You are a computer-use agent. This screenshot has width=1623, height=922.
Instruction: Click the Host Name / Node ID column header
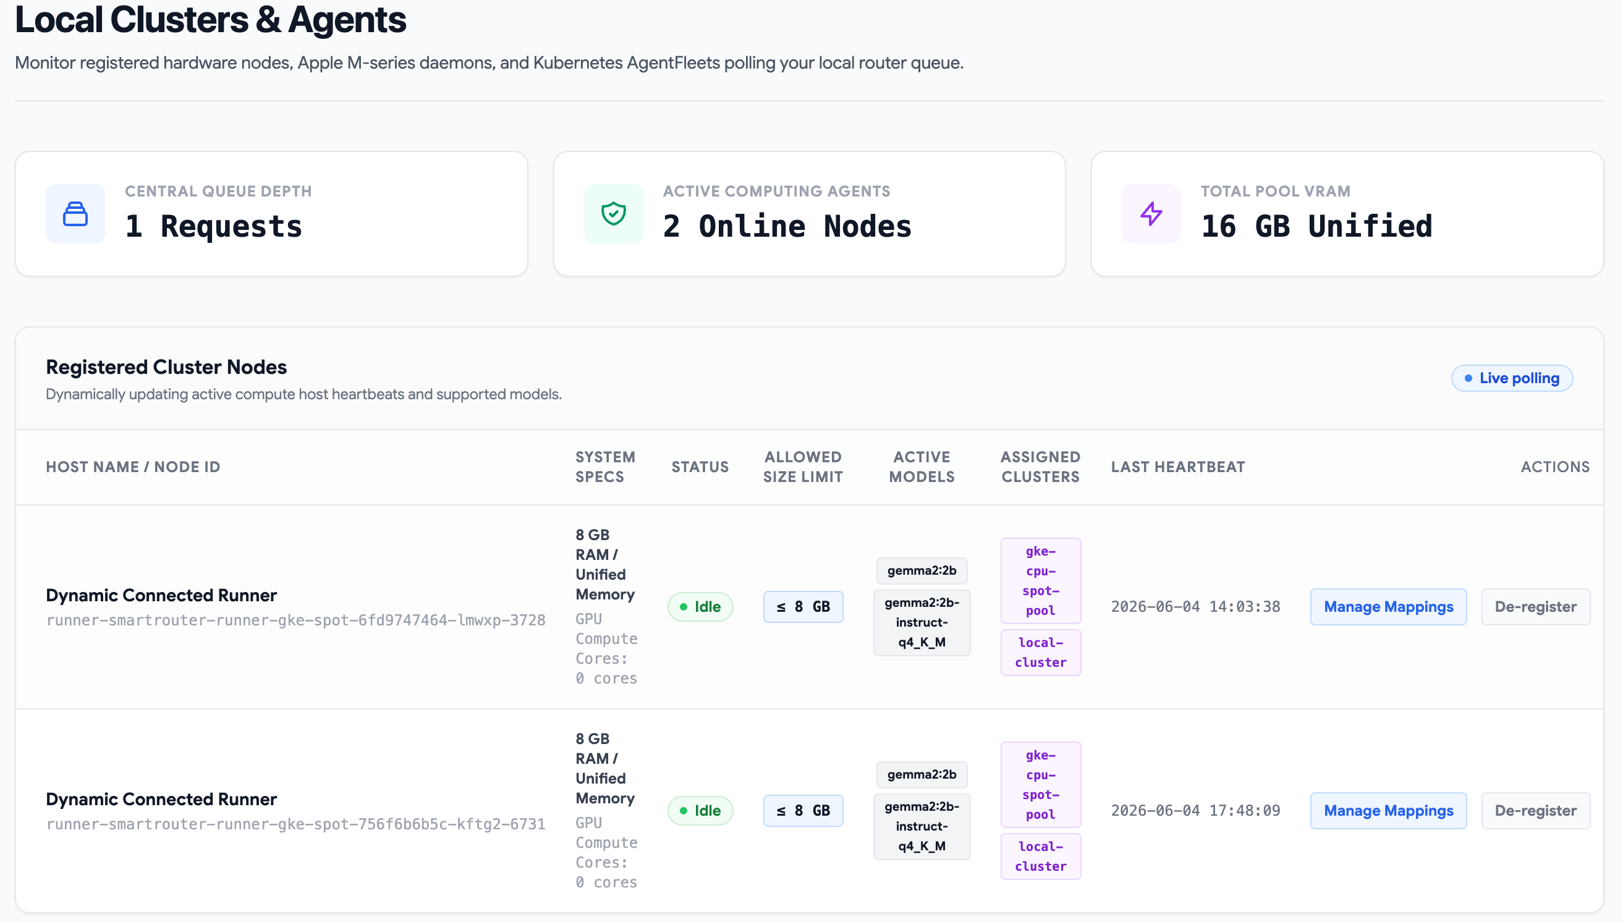133,467
